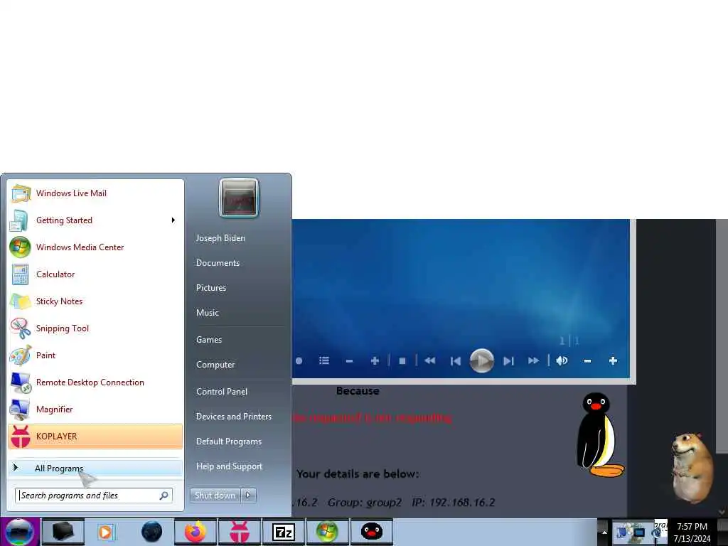
Task: Open the Music library
Action: (x=208, y=313)
